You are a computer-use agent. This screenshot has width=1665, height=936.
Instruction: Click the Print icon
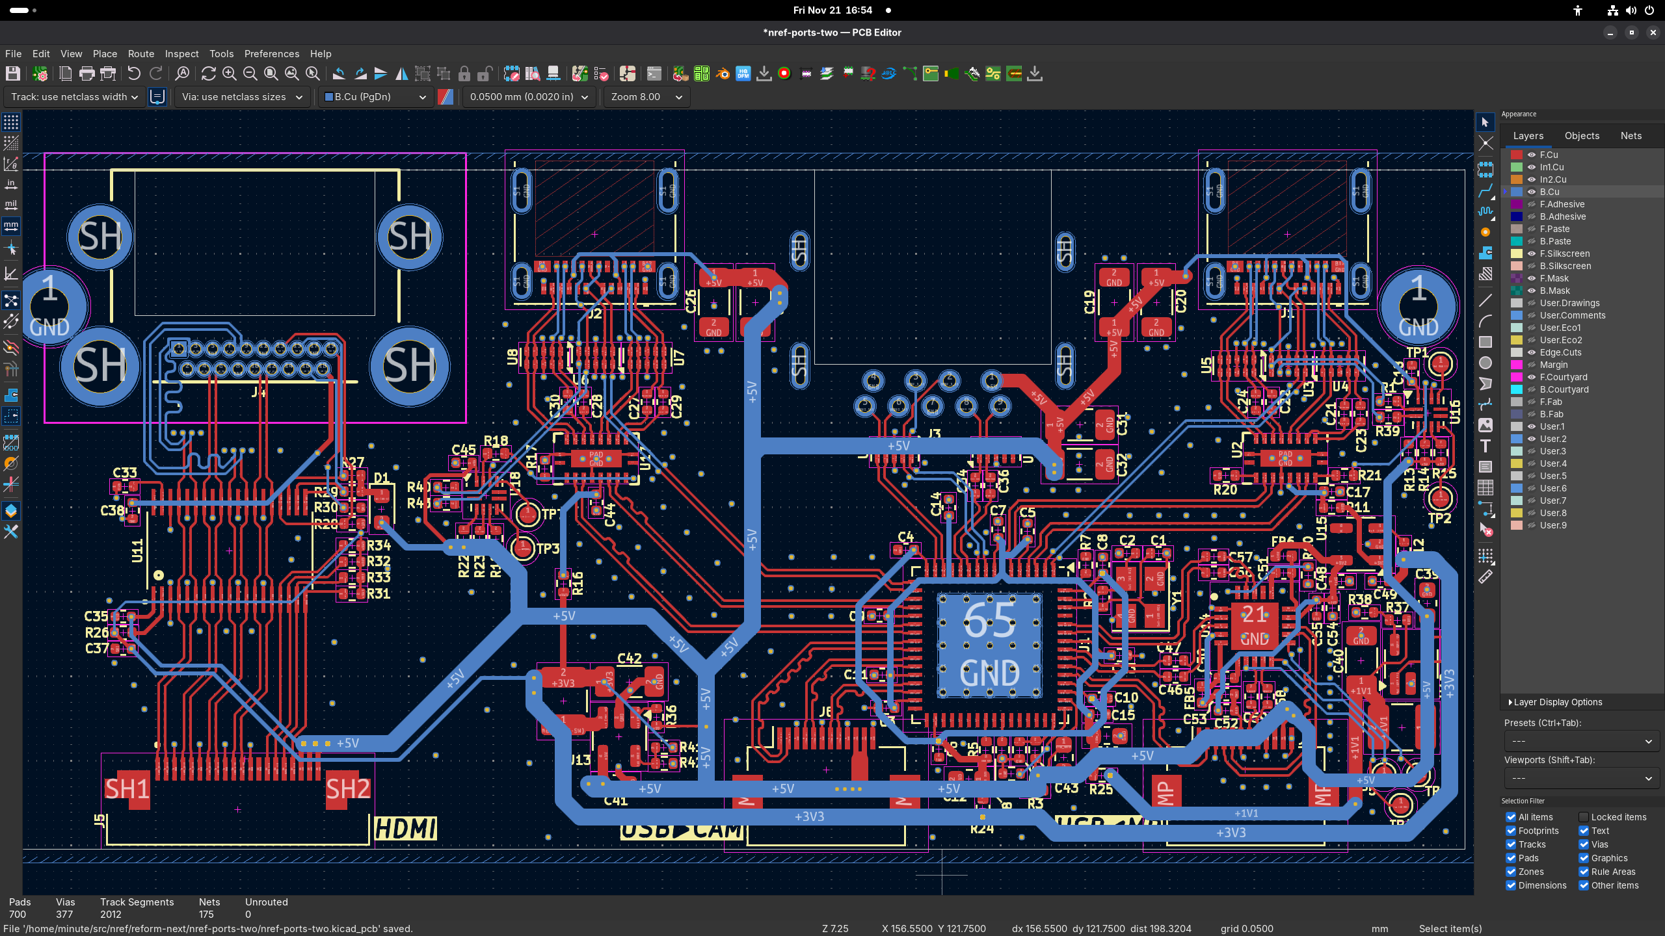point(87,73)
